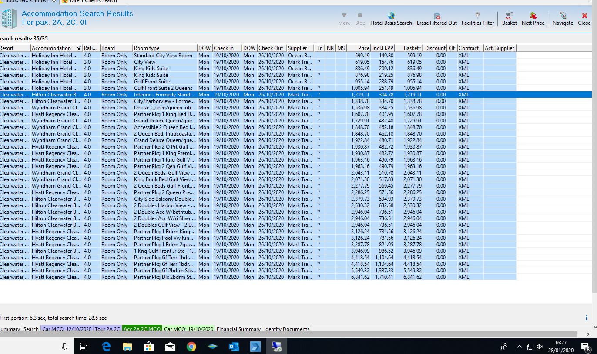This screenshot has height=354, width=597.
Task: Open the remote desktop app on taskbar
Action: click(276, 347)
